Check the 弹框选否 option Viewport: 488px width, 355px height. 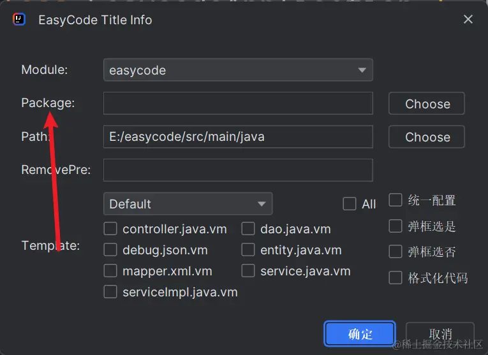coord(396,252)
